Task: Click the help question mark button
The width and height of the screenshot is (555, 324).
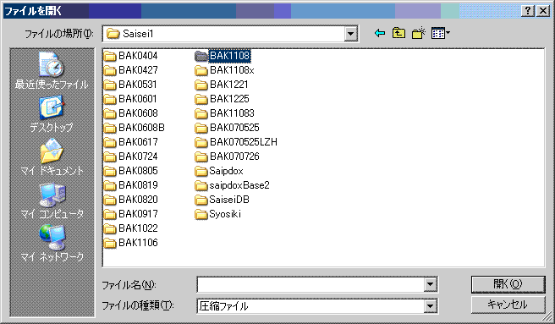Action: (x=528, y=11)
